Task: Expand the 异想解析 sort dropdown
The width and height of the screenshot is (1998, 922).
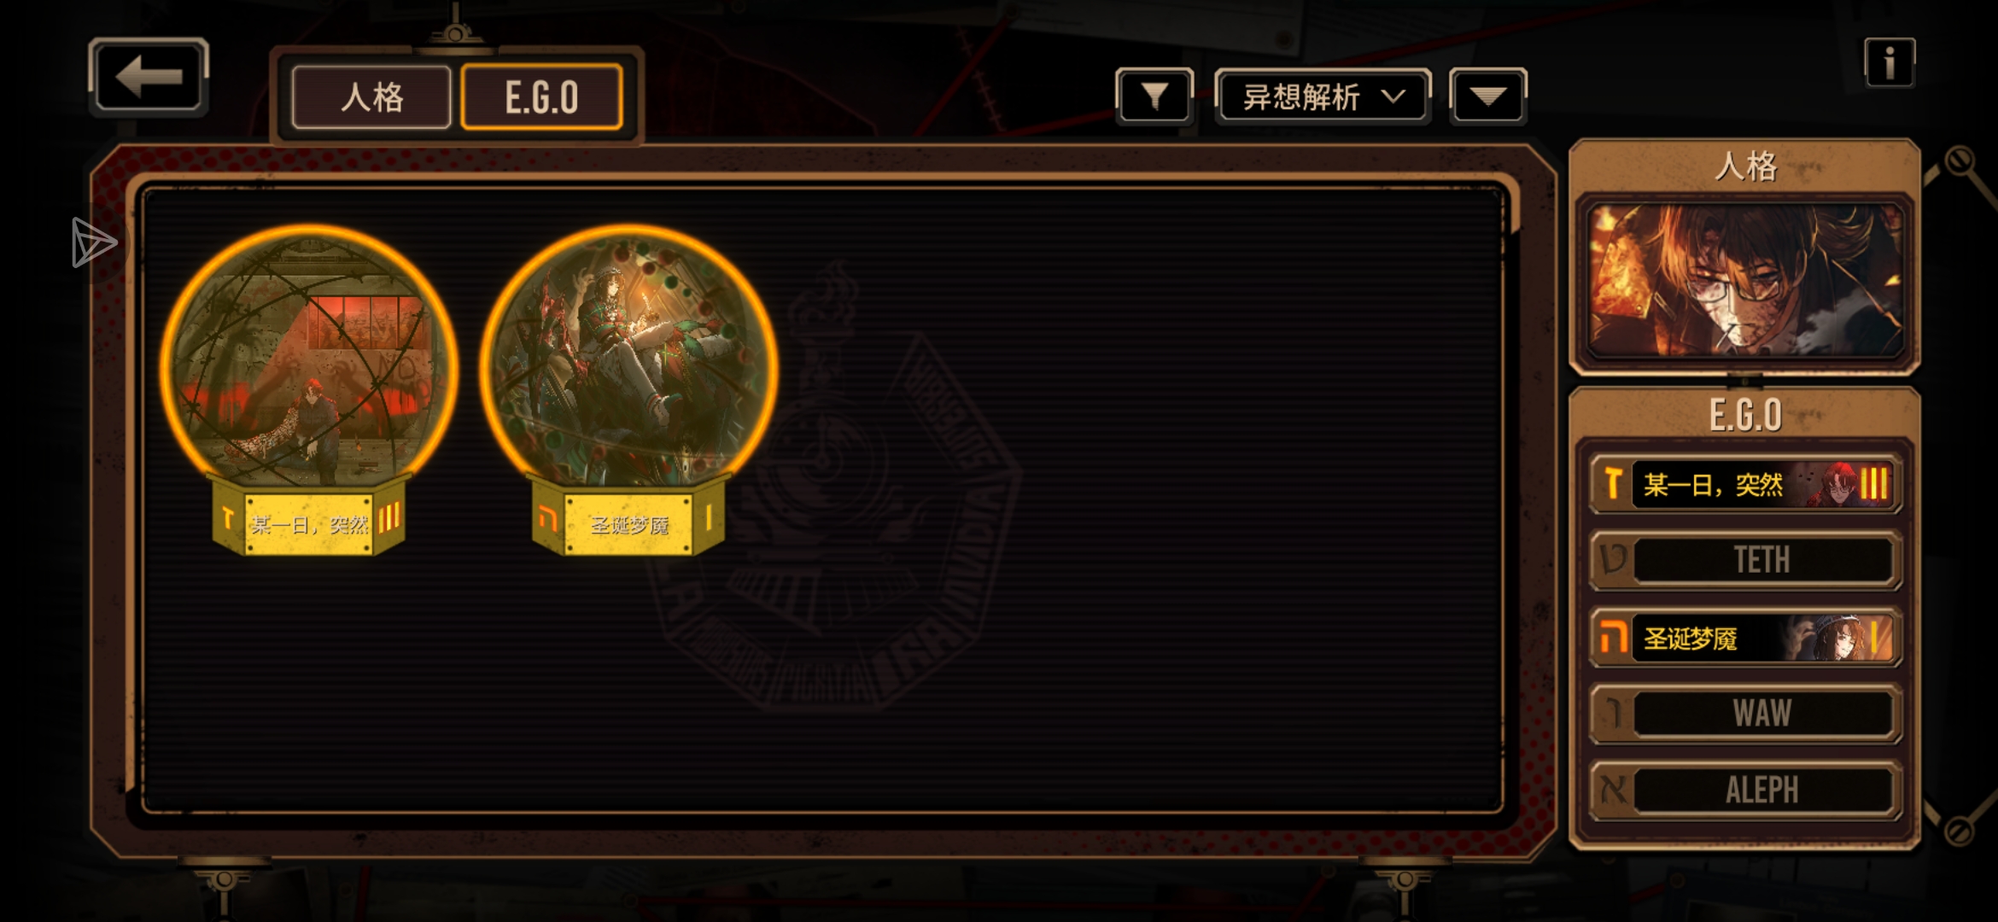Action: (1323, 96)
